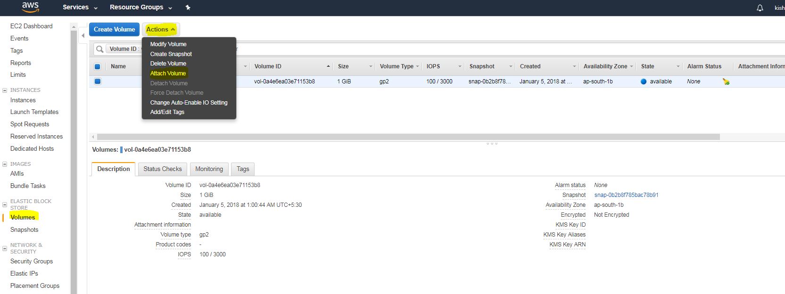Collapse the sidebar using left arrow handle
This screenshot has height=294, width=785.
[x=83, y=35]
